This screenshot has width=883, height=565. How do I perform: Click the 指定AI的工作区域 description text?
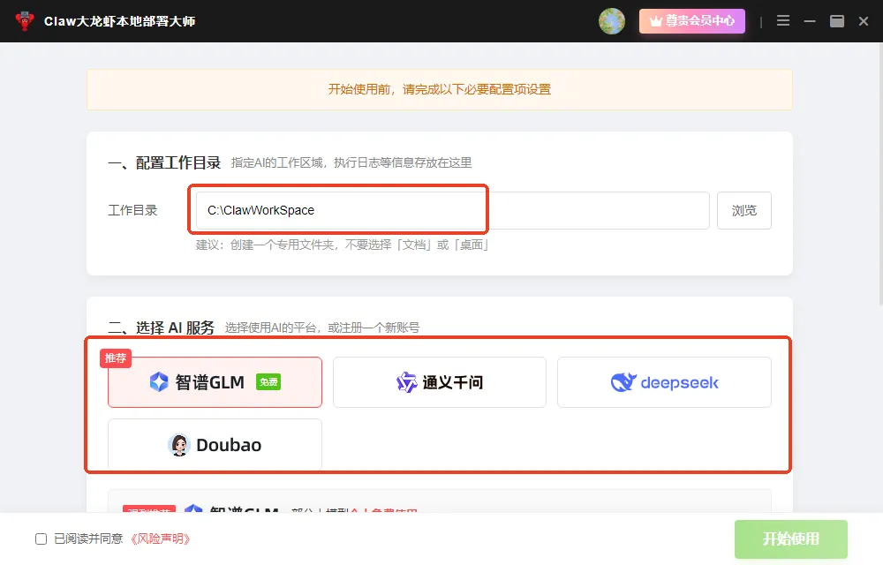click(x=351, y=163)
